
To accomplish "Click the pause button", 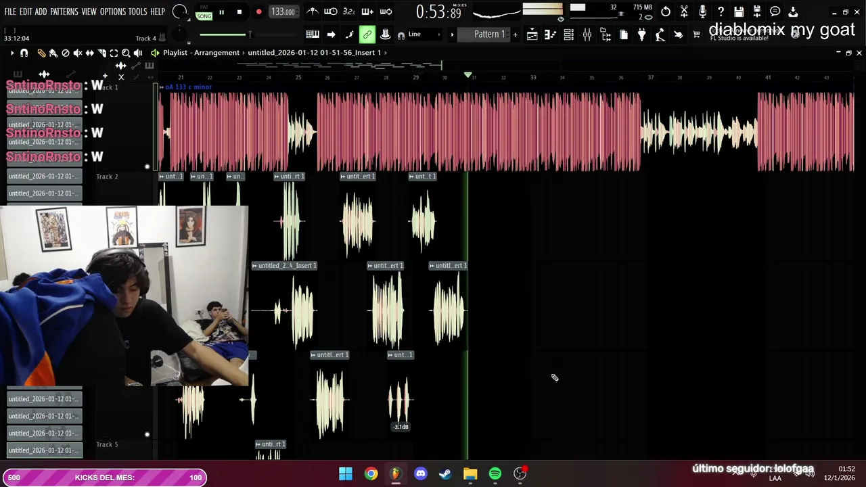I will [x=221, y=12].
